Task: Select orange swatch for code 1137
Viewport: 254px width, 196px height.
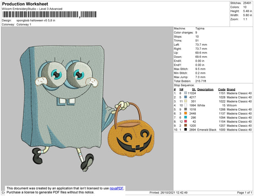Action: click(x=185, y=113)
